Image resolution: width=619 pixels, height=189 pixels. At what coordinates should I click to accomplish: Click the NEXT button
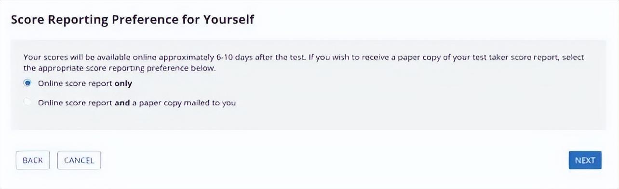point(585,160)
